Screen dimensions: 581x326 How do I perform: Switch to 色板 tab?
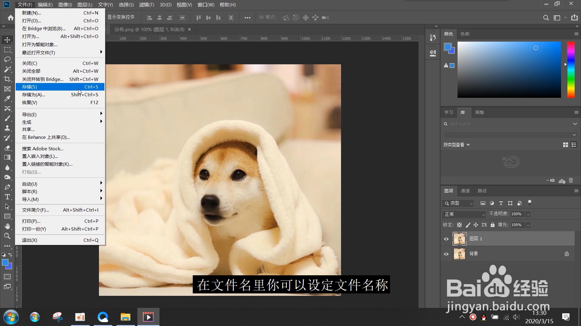click(465, 34)
